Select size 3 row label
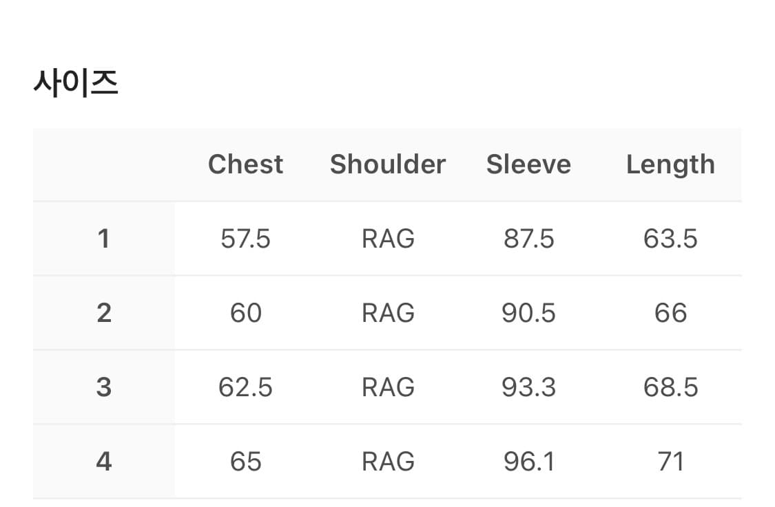 pos(104,387)
